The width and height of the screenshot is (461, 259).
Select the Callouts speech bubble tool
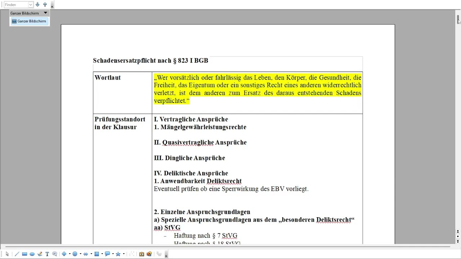point(55,254)
